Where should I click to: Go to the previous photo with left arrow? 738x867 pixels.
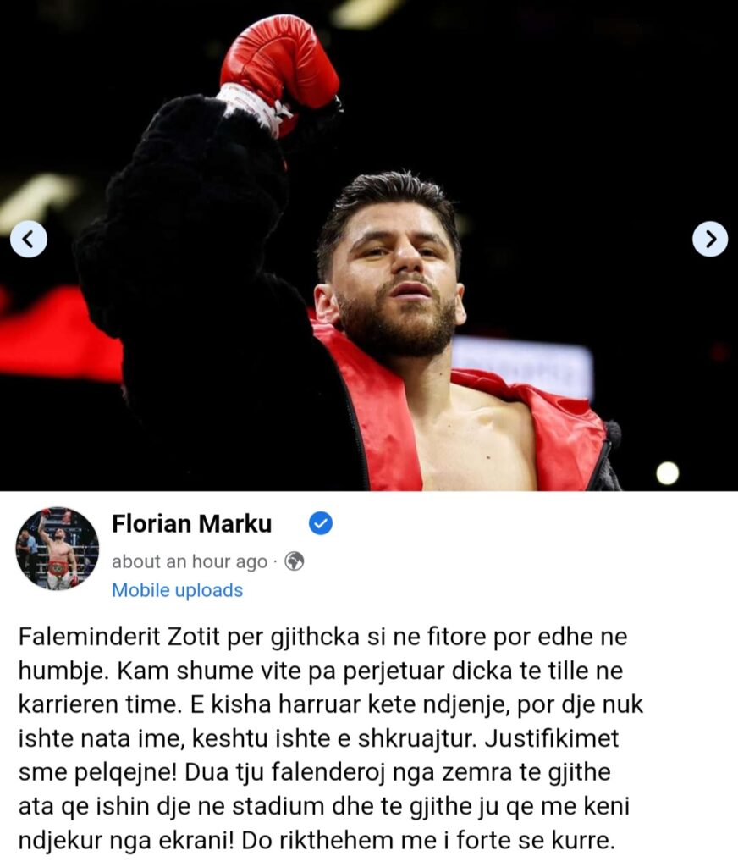click(x=29, y=239)
